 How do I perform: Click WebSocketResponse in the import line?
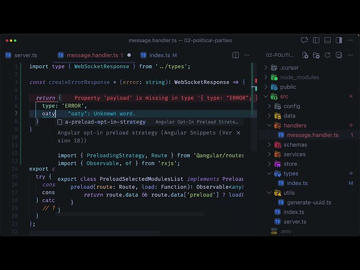click(101, 66)
